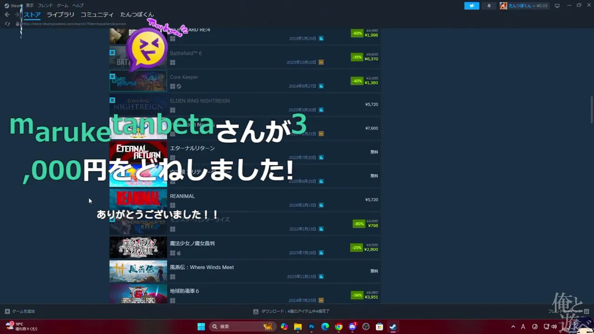Open the エターナルリターン listing

[x=245, y=153]
